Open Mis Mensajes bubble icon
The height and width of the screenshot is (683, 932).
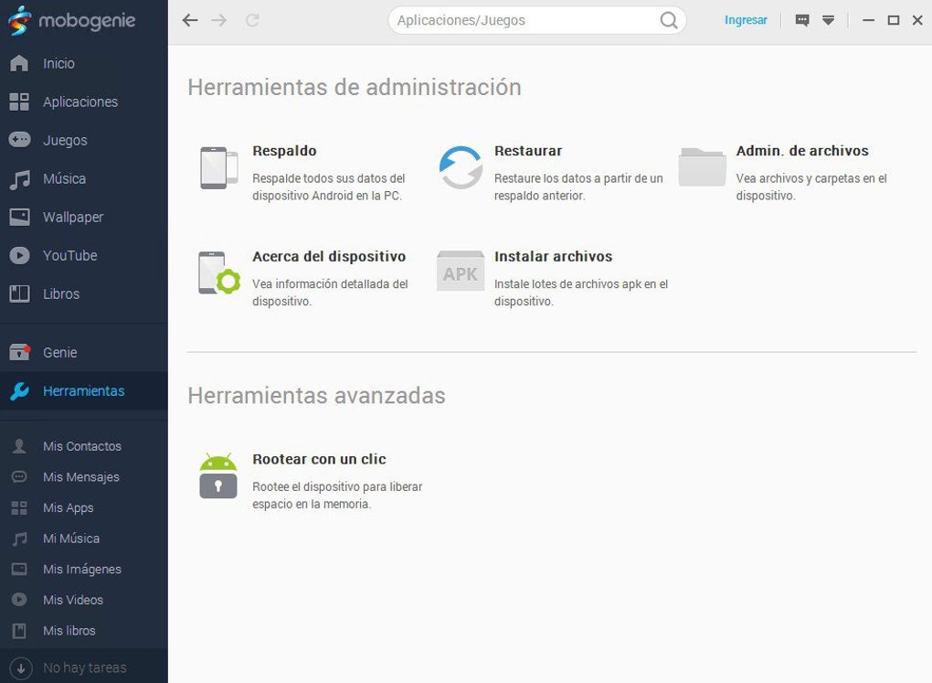coord(19,477)
